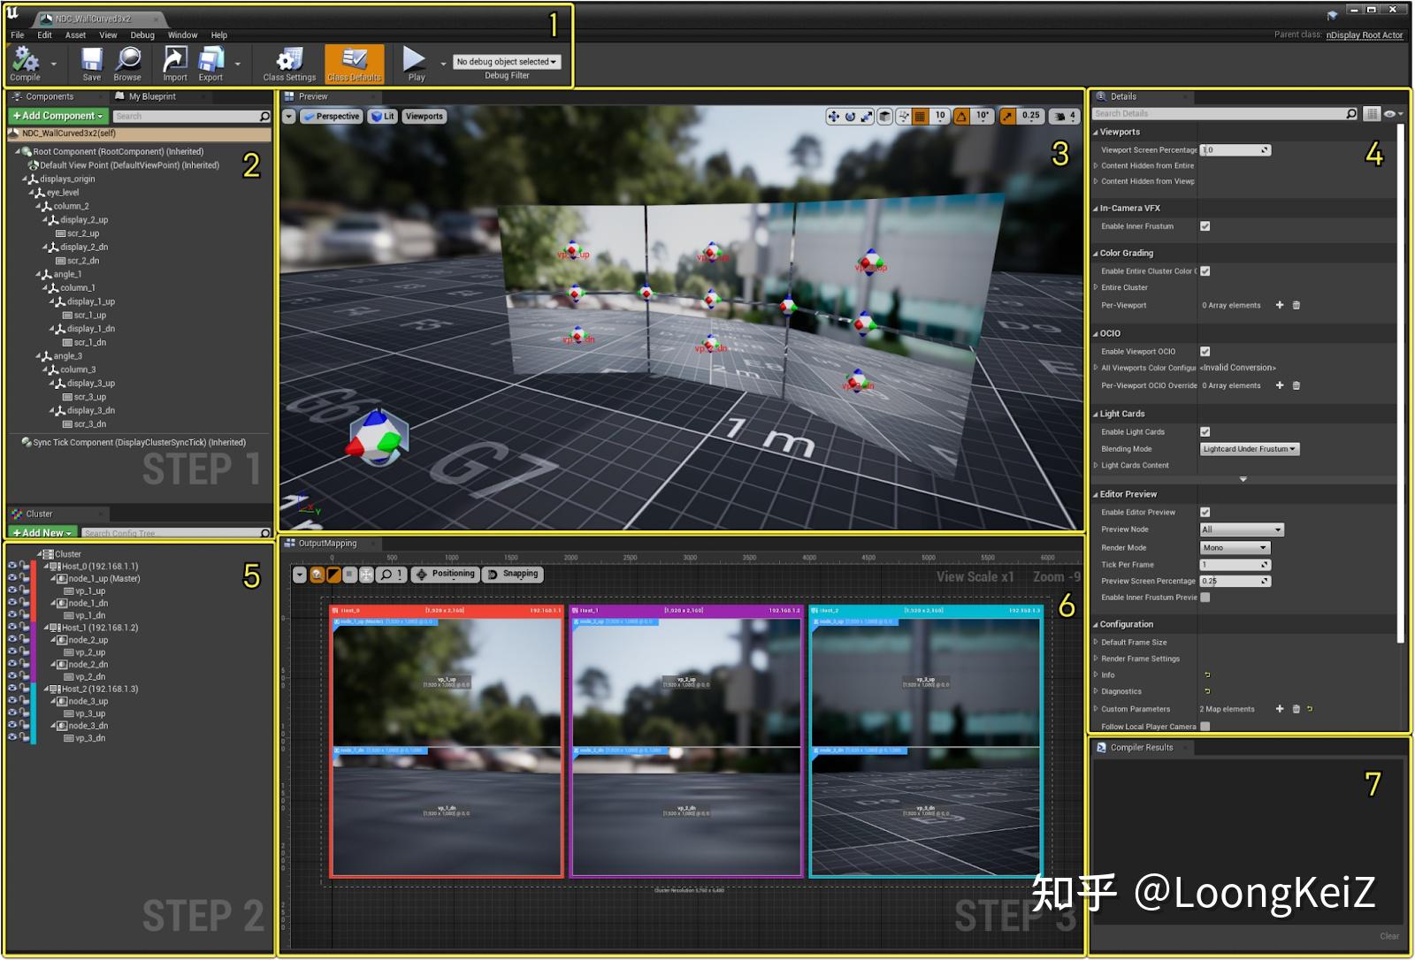
Task: Disable the Enable Light Cards checkbox
Action: point(1205,431)
